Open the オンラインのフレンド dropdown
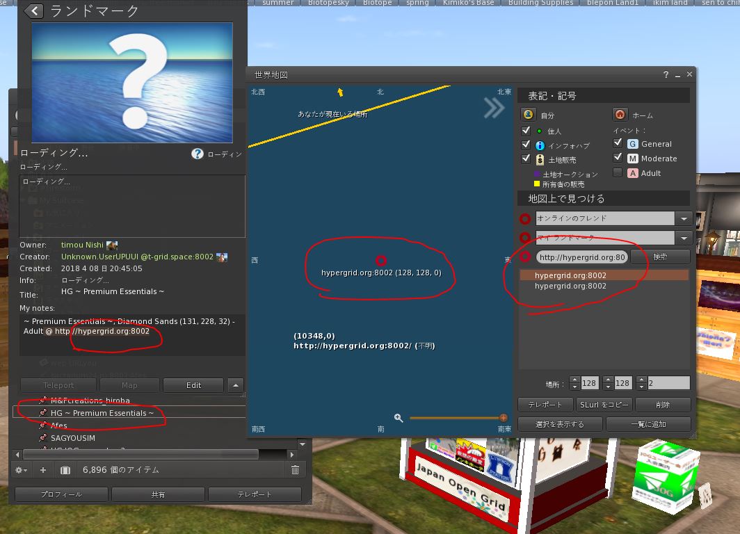Screen dimensions: 740x534 (x=684, y=218)
